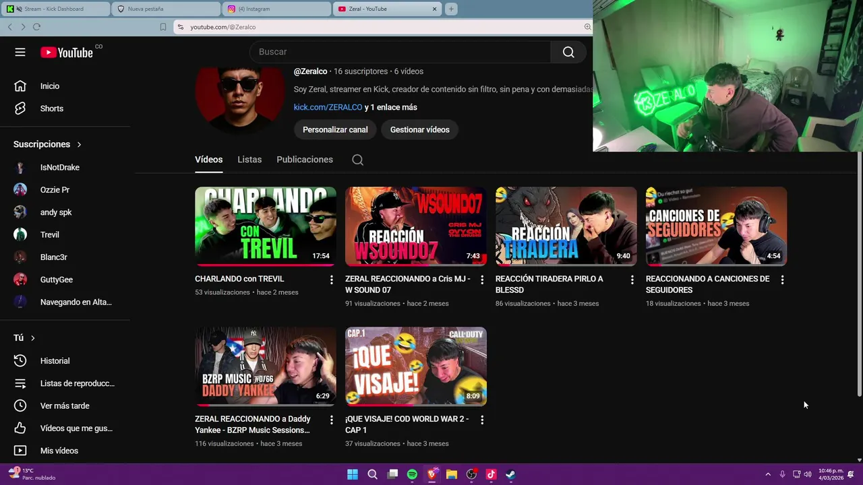Click the ZERAL REACCIONANDO a Daddy Yankee title

(x=253, y=424)
